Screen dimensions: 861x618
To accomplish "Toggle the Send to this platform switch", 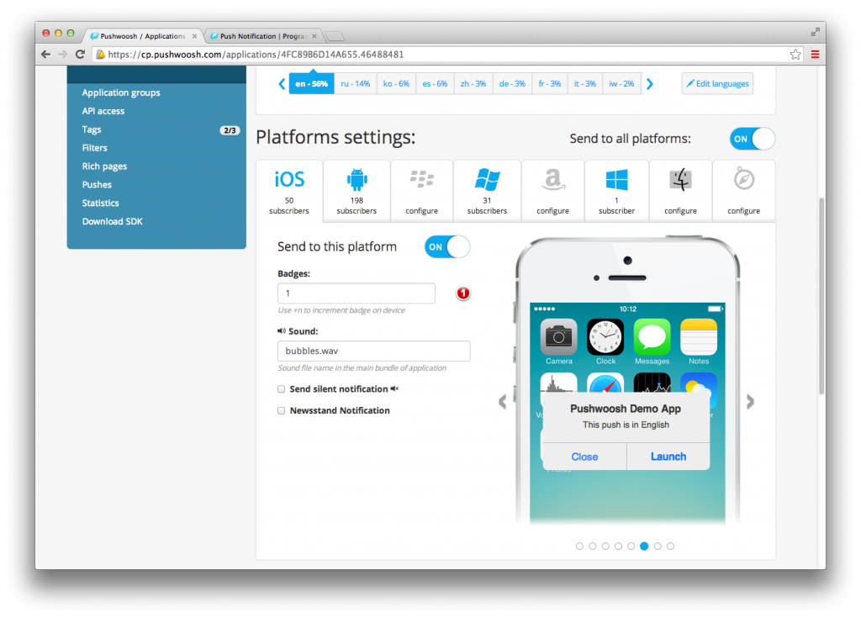I will 447,247.
